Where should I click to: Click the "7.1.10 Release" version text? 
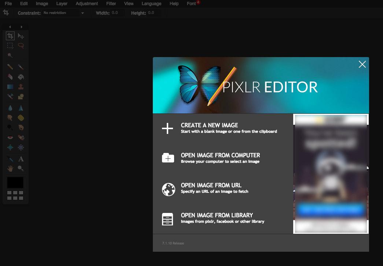tap(173, 243)
